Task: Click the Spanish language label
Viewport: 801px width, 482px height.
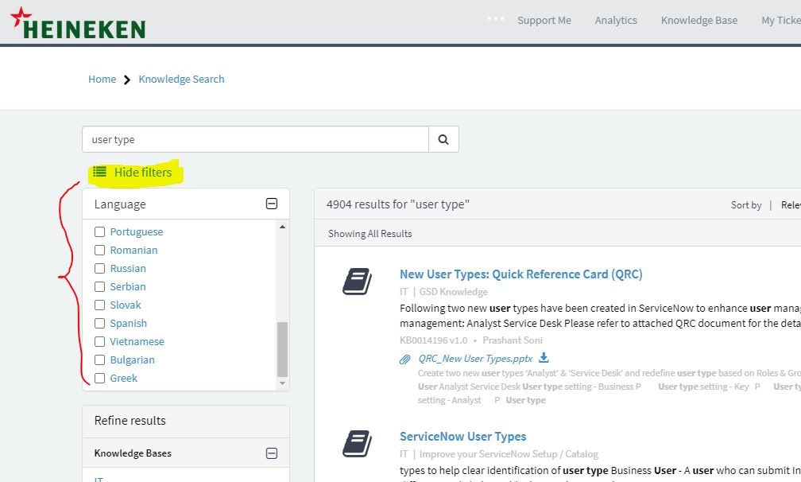Action: (128, 323)
